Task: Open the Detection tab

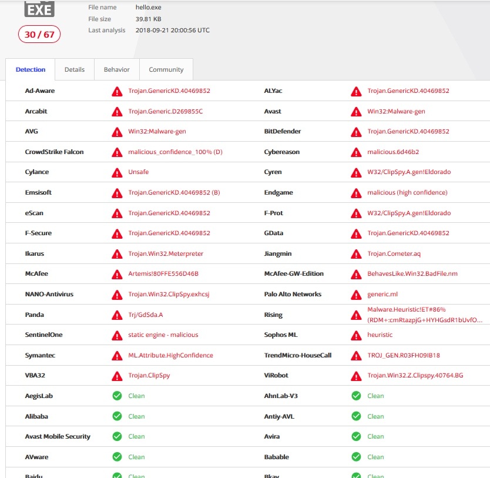Action: pos(31,69)
